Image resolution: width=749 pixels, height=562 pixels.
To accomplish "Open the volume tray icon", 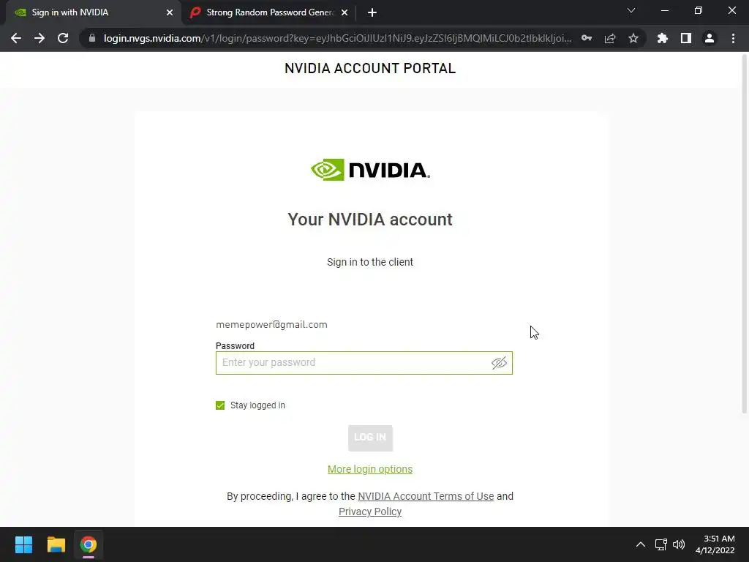I will 679,544.
